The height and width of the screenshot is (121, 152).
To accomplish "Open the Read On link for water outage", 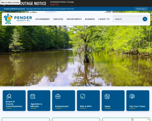I will coord(54,5).
